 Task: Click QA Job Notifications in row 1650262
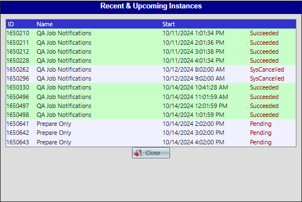click(x=64, y=69)
